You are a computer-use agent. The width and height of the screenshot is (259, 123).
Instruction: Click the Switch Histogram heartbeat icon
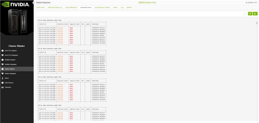click(x=3, y=73)
